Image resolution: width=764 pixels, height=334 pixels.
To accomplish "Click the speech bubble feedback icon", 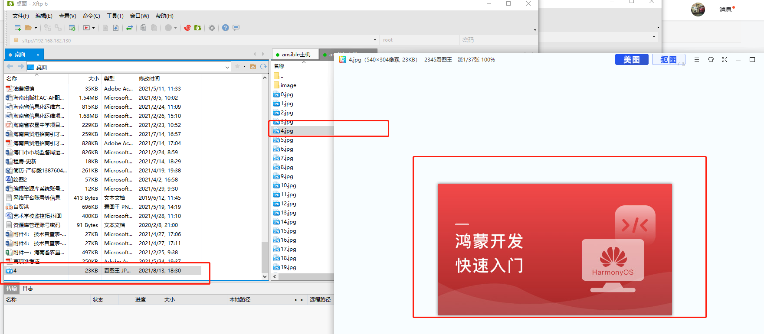I will (236, 28).
